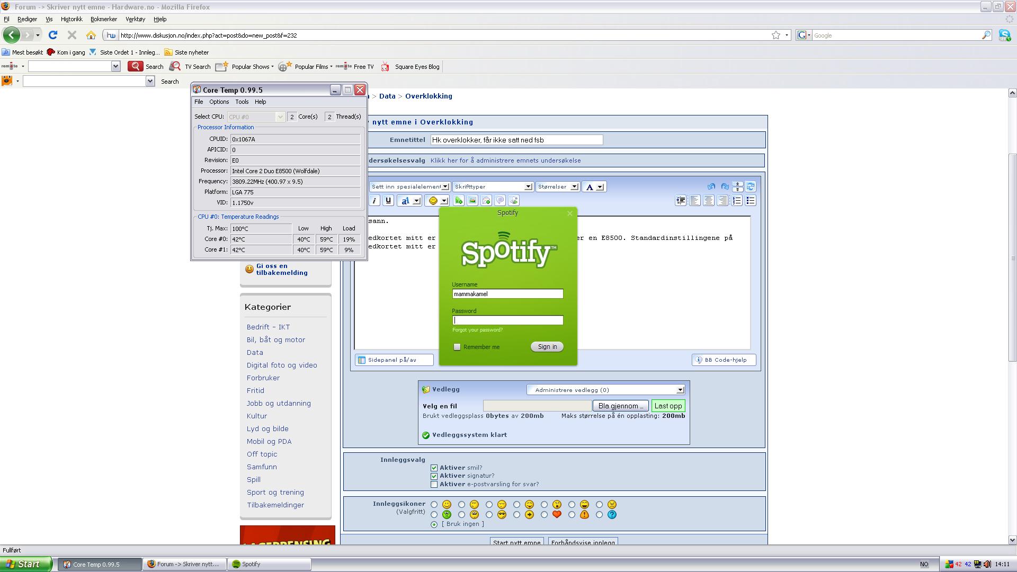This screenshot has width=1017, height=572.
Task: Tick the Remember me checkbox in Spotify
Action: pyautogui.click(x=457, y=347)
